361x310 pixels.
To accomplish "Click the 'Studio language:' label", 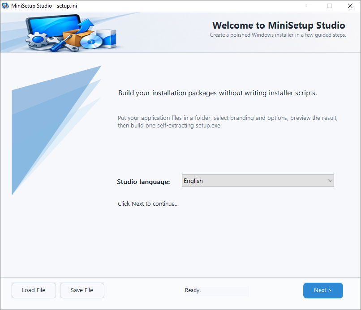I will point(143,182).
